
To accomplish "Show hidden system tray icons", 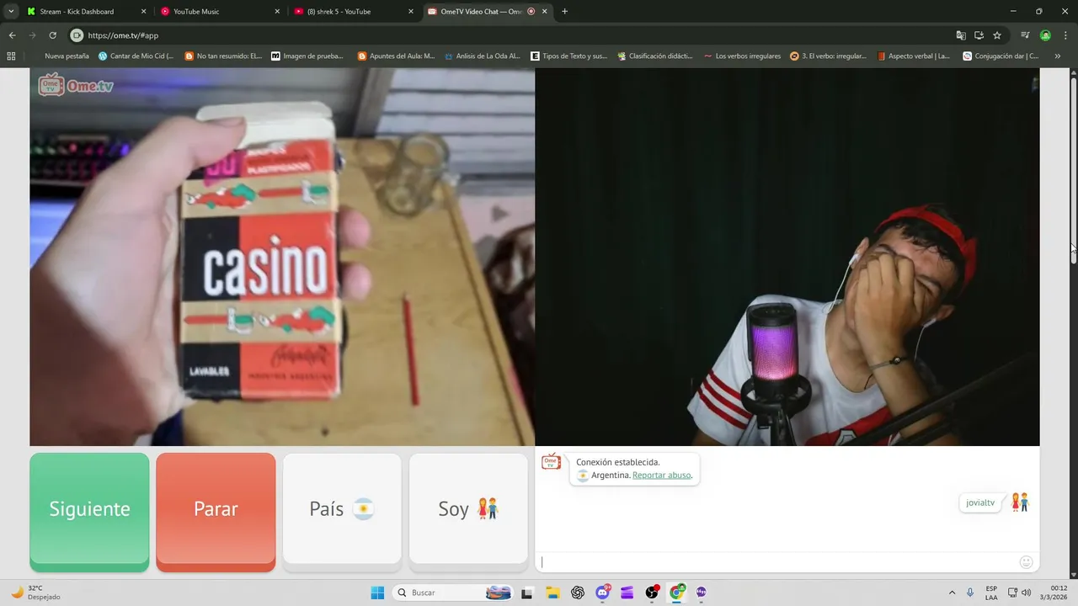I will coord(953,593).
